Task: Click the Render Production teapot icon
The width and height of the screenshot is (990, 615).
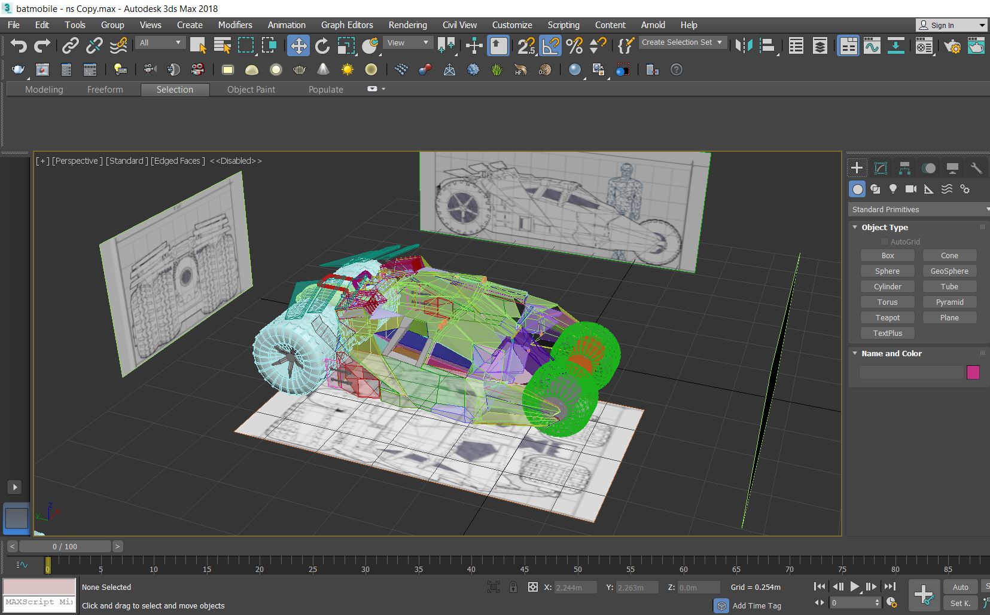Action: coord(976,45)
